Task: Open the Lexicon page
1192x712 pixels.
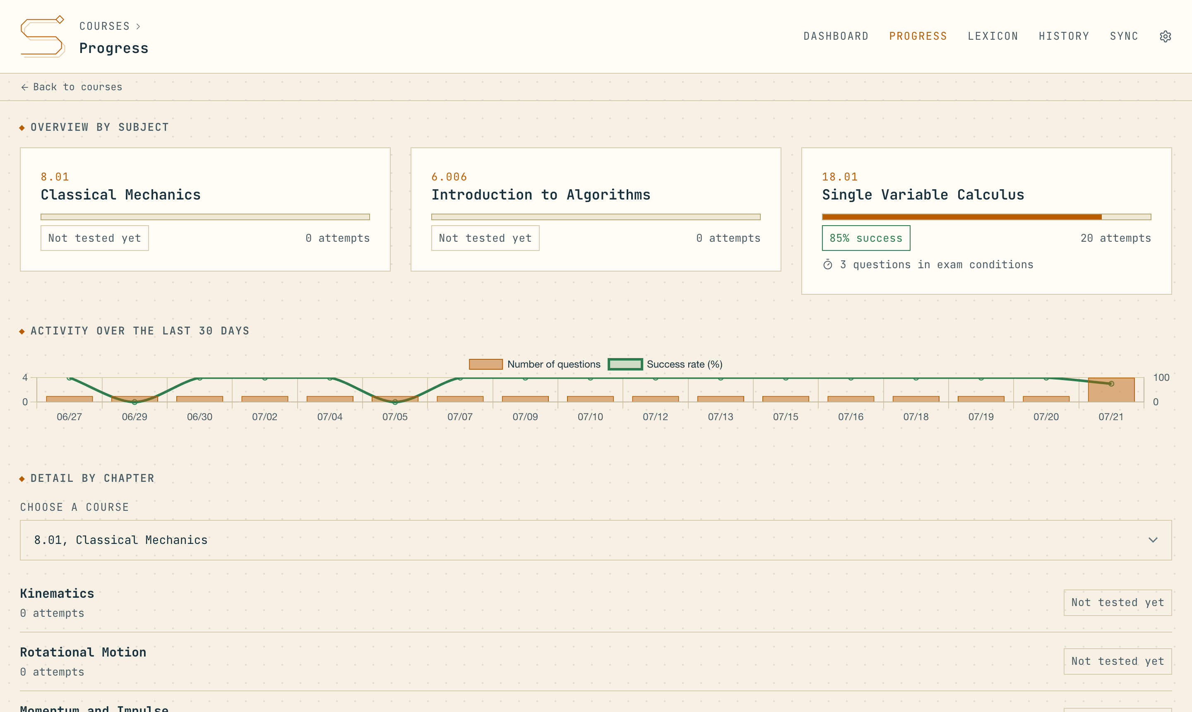Action: (x=993, y=36)
